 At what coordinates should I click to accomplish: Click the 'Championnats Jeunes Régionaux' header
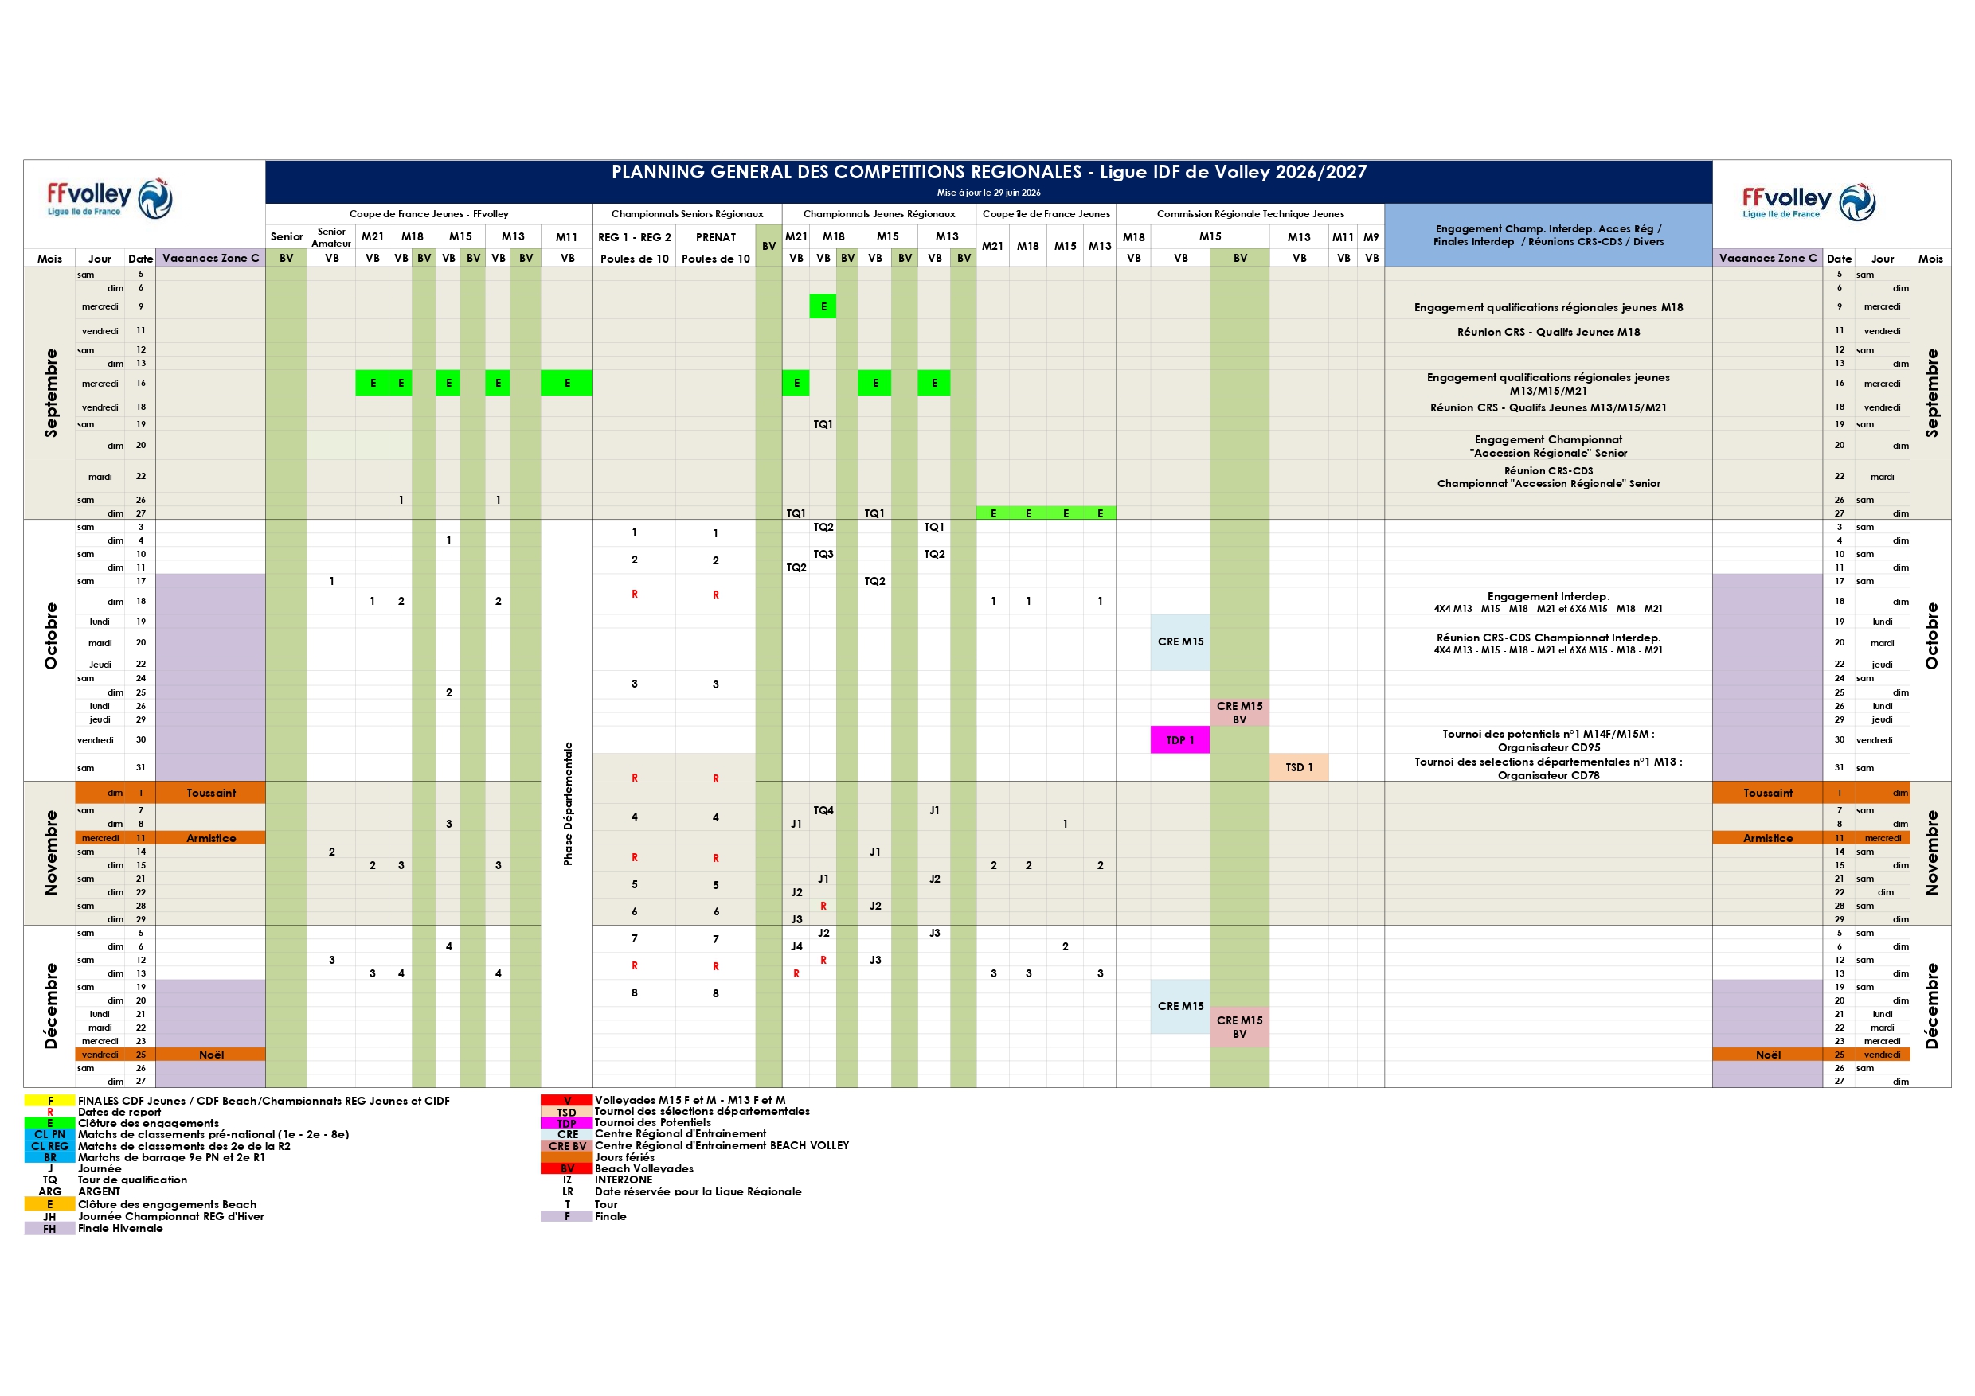pyautogui.click(x=879, y=214)
